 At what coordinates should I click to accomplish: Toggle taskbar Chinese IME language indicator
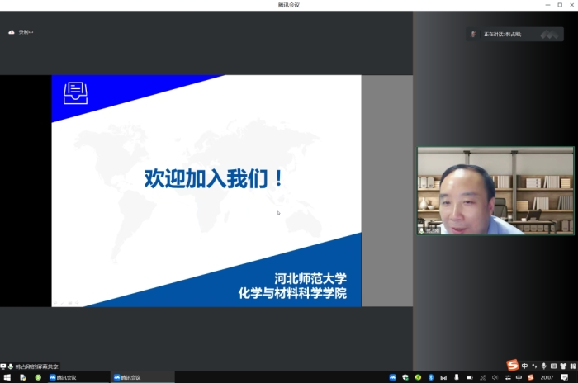[519, 377]
